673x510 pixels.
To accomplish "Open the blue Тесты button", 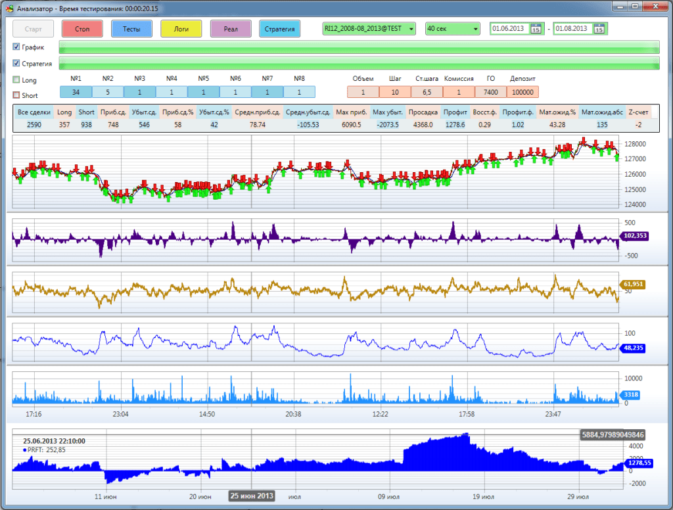I will pyautogui.click(x=131, y=29).
